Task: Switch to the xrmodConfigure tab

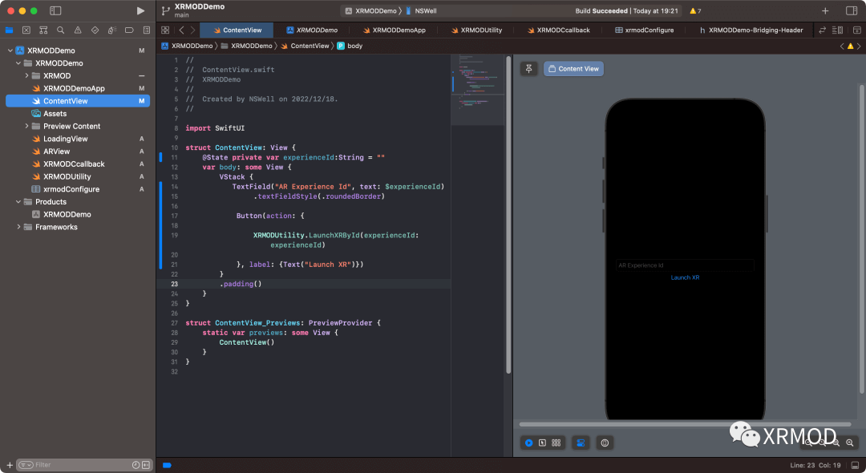Action: pos(644,30)
